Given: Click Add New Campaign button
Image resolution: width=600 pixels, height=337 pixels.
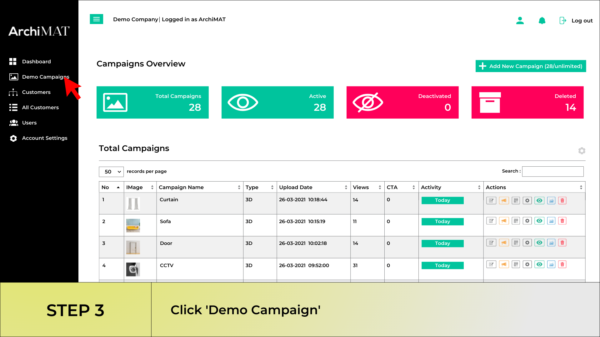Looking at the screenshot, I should pos(530,66).
